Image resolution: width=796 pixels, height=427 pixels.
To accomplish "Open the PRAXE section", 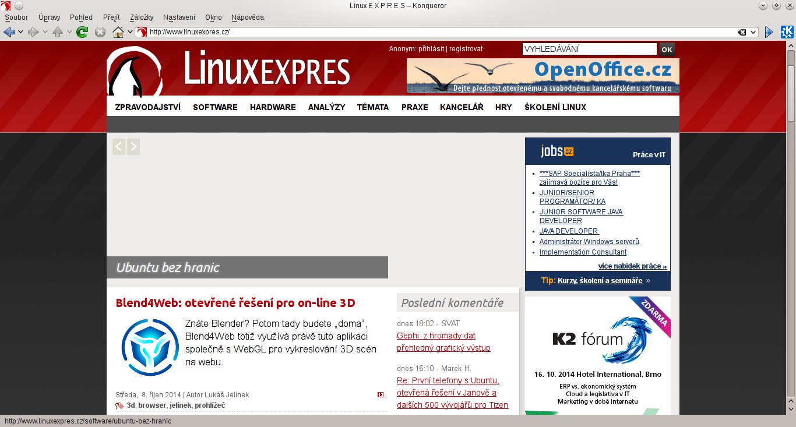I will point(415,107).
